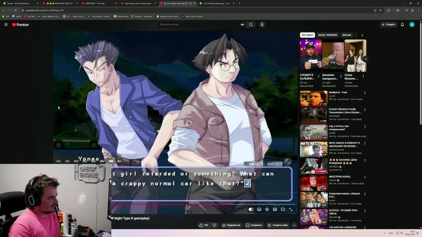Open options for Джереми накидался short
Screen dimensions: 422x237
(x=341, y=76)
